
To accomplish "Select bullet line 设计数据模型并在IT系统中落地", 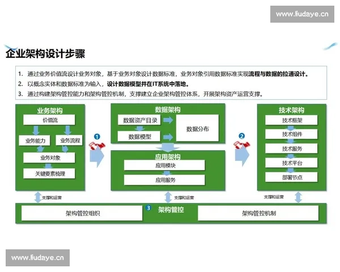I will click(x=104, y=84).
